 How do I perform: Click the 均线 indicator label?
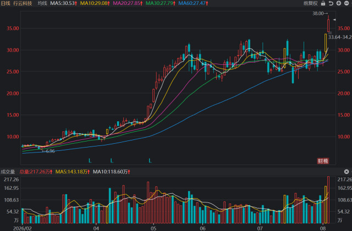point(42,3)
